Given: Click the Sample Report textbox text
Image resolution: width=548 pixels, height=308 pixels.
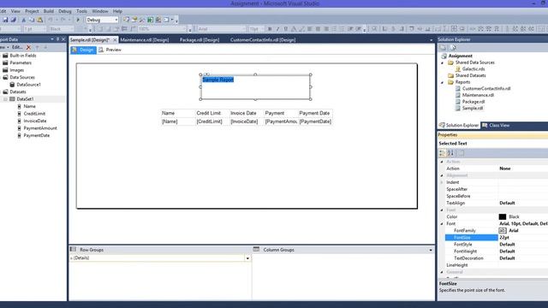Looking at the screenshot, I should point(218,80).
